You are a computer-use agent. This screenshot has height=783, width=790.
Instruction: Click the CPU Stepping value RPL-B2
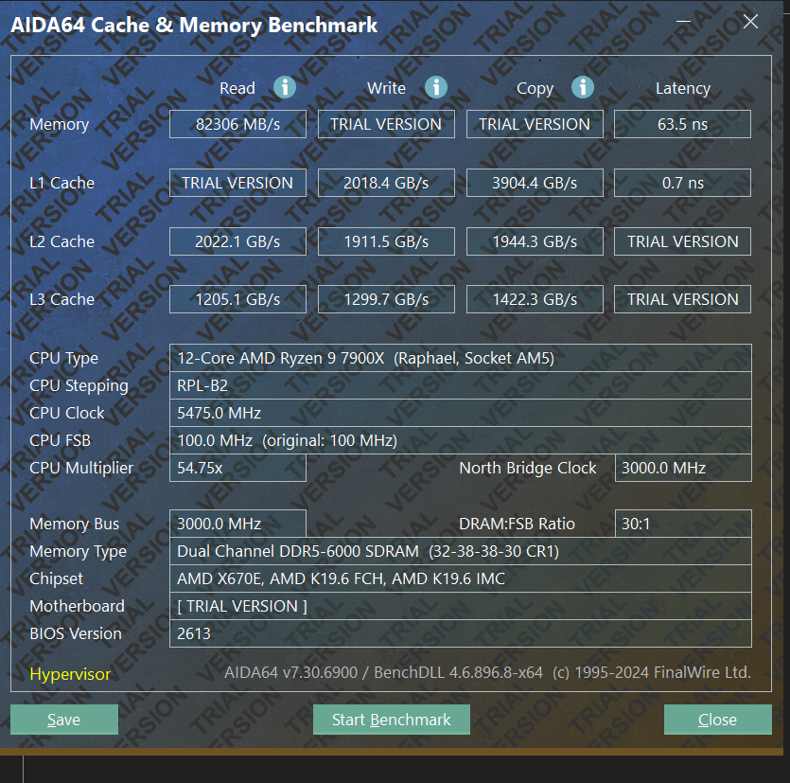pyautogui.click(x=461, y=385)
